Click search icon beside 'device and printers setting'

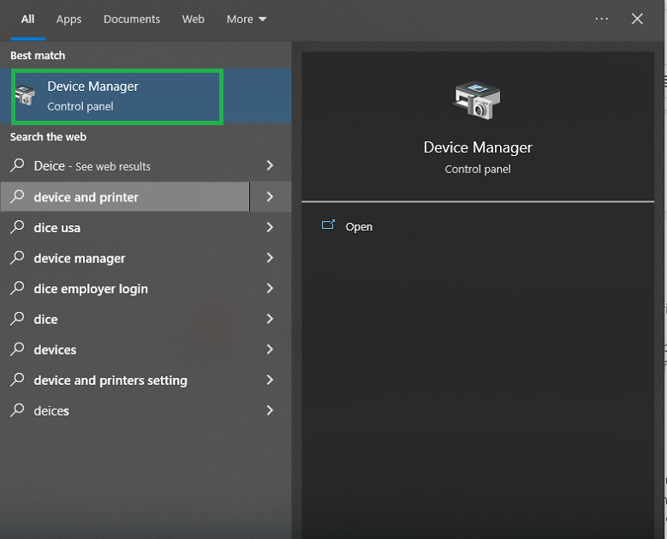(x=17, y=380)
